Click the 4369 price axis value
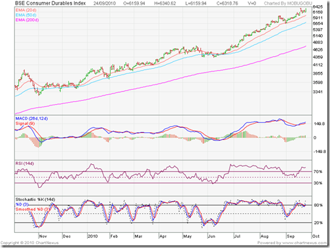This screenshot has width=330, height=248. click(x=318, y=57)
